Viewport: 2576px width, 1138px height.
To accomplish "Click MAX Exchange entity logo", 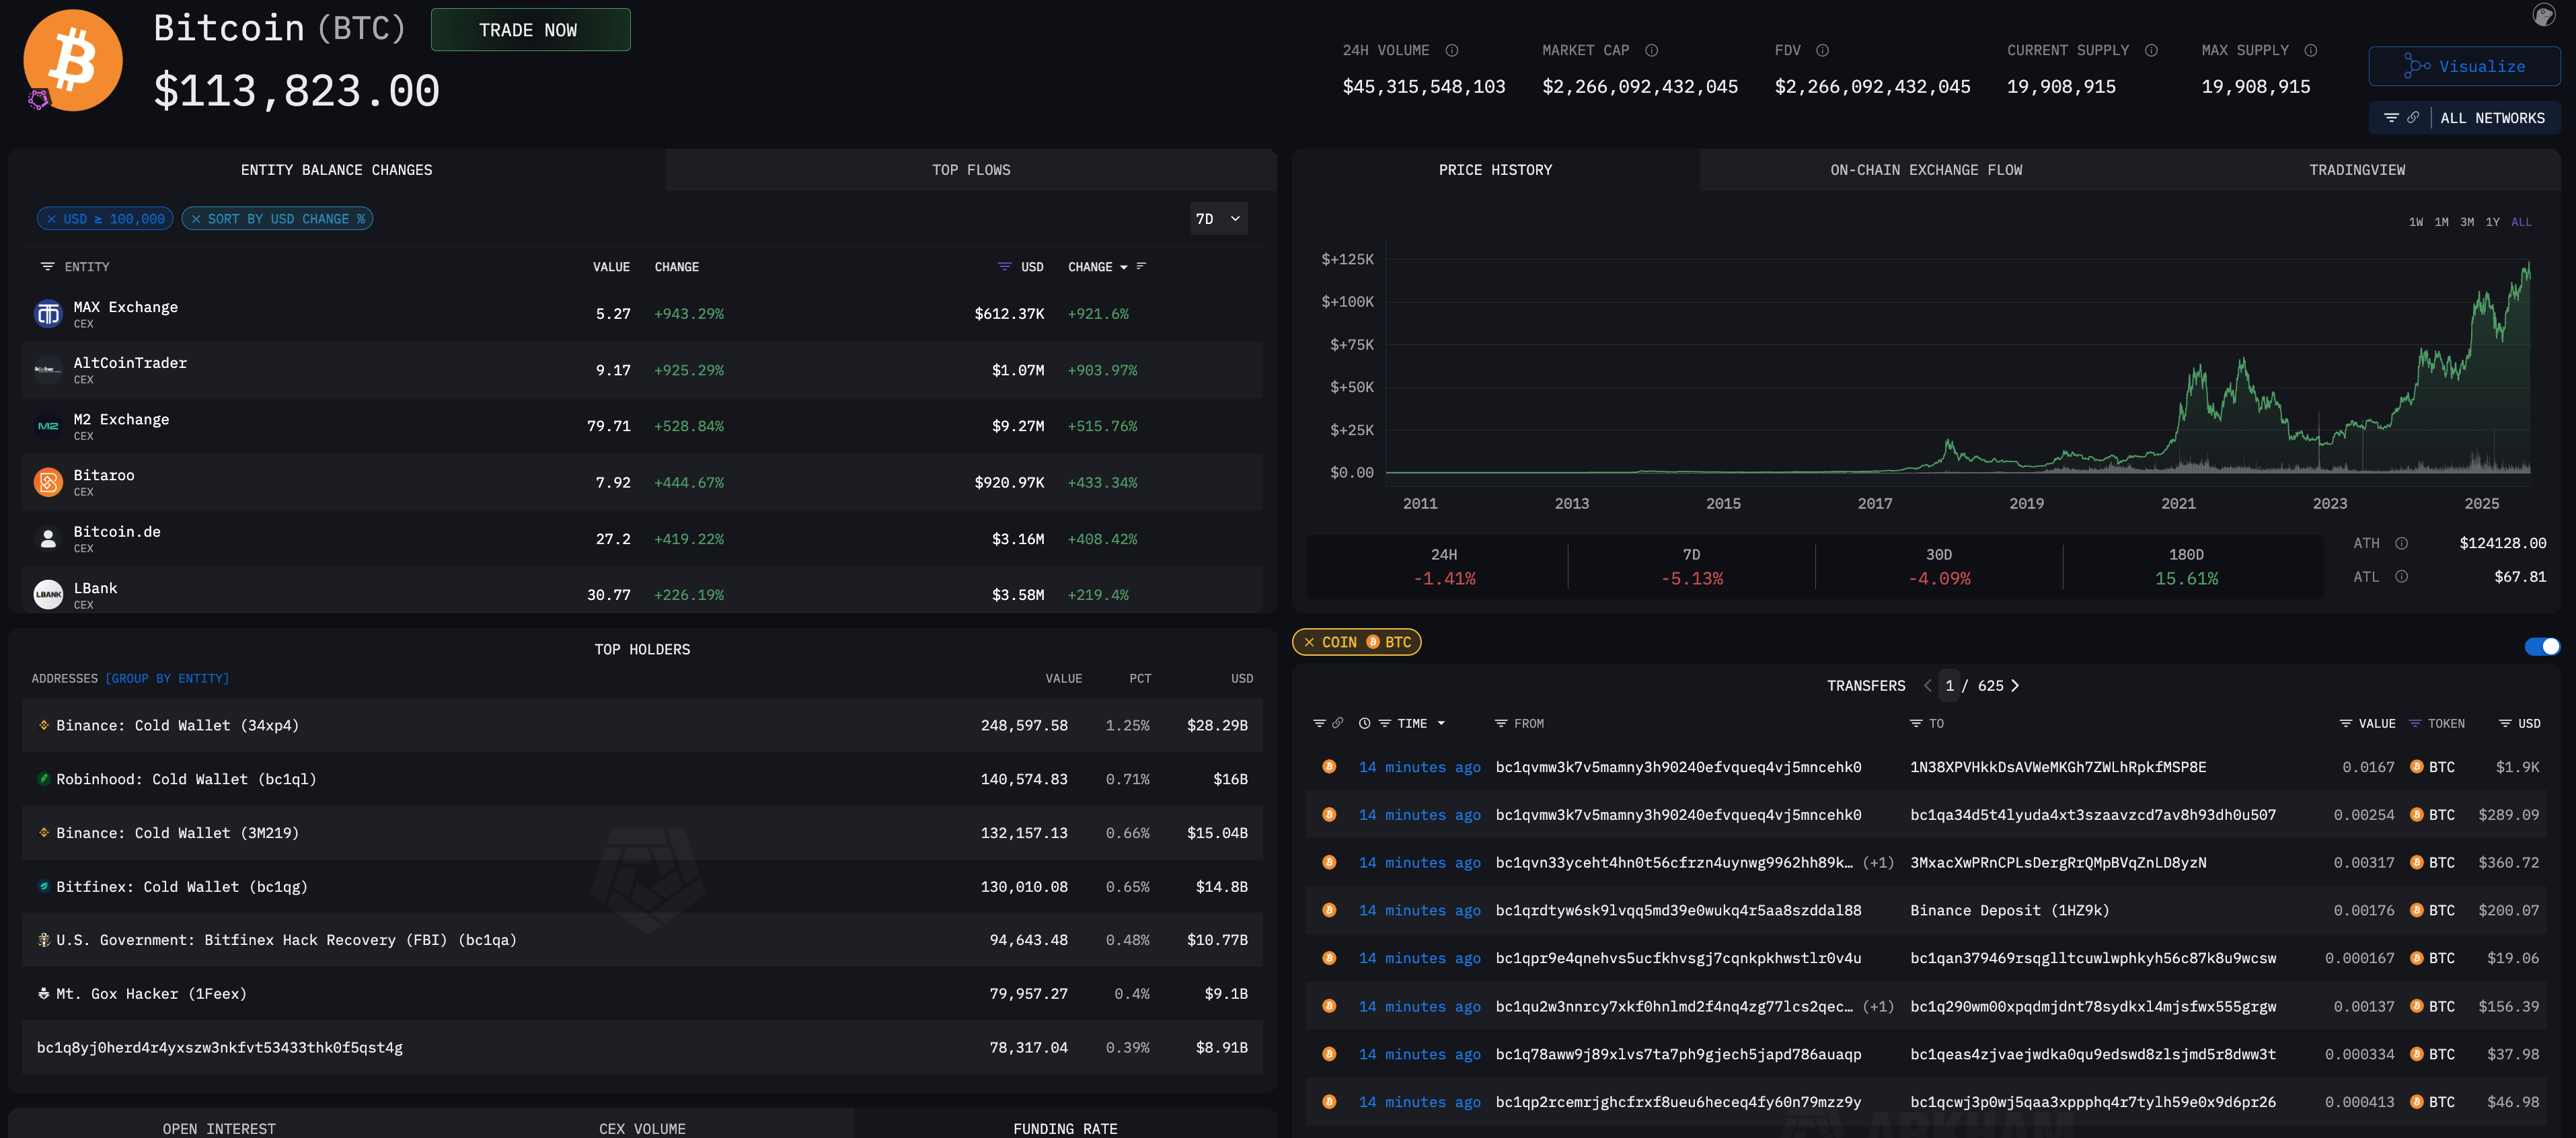I will pos(48,314).
